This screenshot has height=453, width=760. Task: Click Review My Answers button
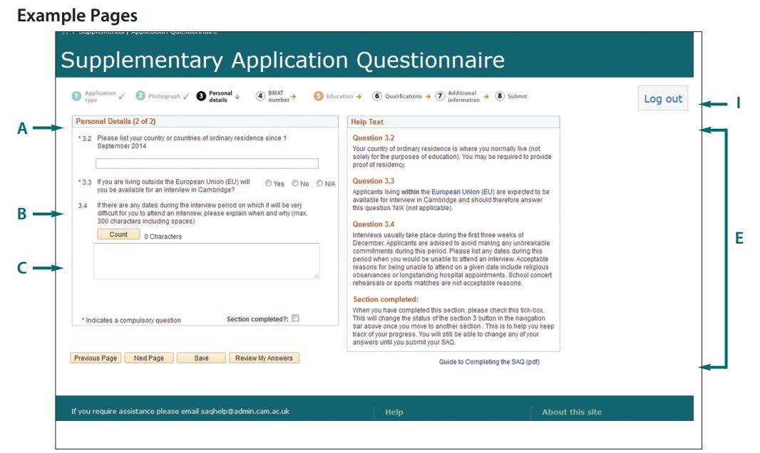[x=265, y=358]
